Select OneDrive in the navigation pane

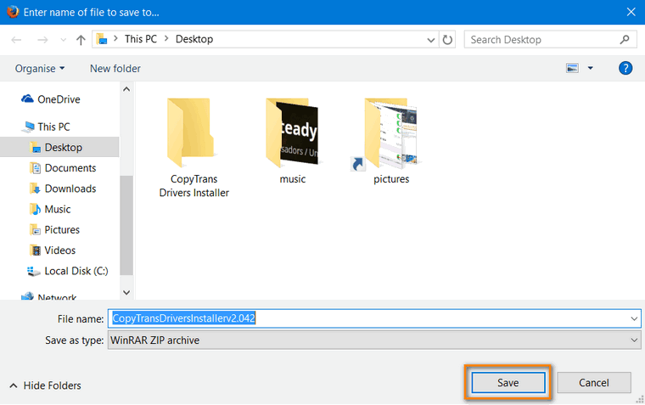coord(59,99)
